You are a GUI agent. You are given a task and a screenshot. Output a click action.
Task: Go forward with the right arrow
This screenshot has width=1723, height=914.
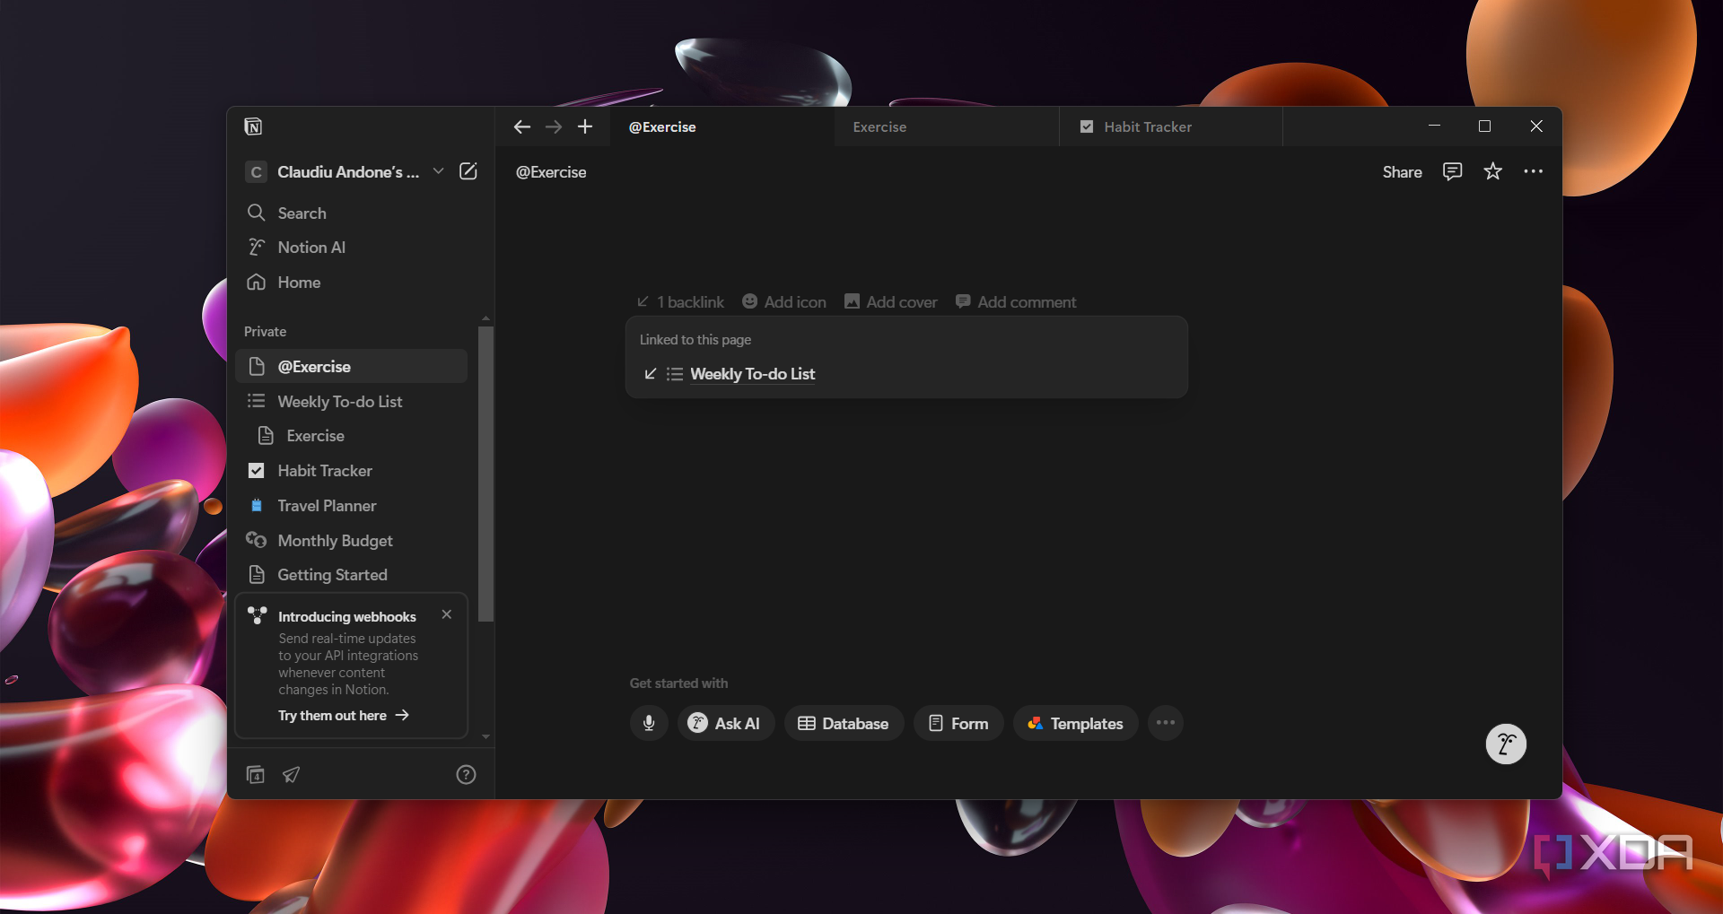(554, 127)
